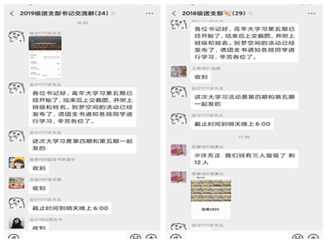Tap the @许方正 message about 留级 students
Viewport: 327px width, 244px height.
[244, 159]
